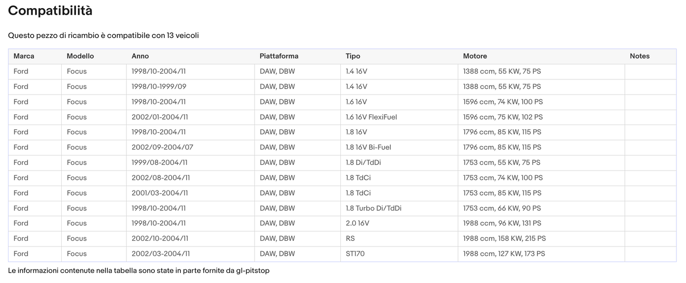Click the ST170 type cell
Image resolution: width=686 pixels, height=283 pixels.
coord(355,254)
